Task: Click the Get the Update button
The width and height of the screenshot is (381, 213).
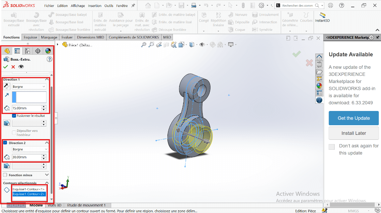Action: click(353, 118)
